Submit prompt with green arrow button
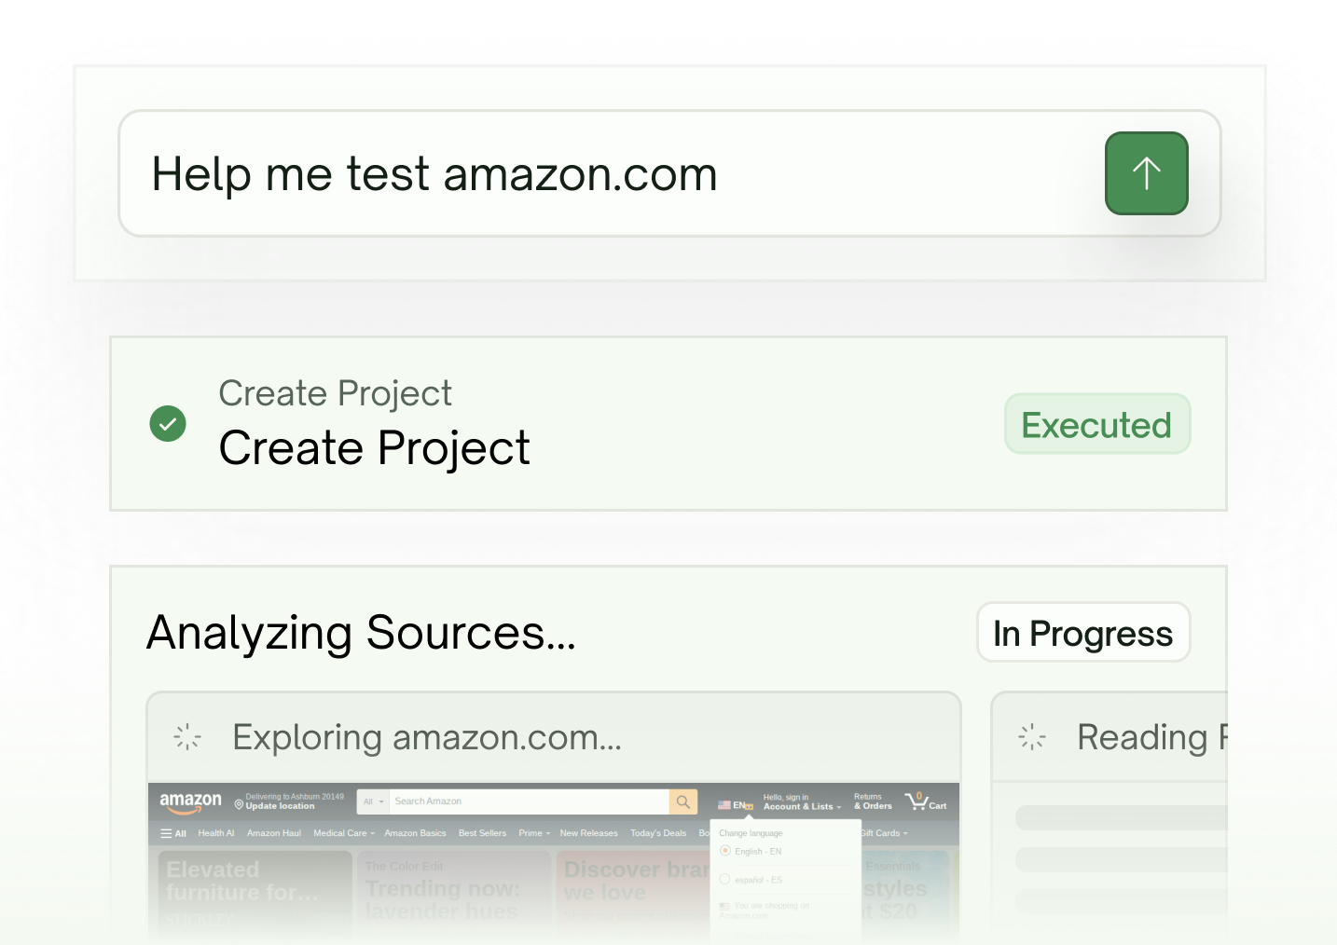This screenshot has width=1337, height=945. click(1146, 173)
